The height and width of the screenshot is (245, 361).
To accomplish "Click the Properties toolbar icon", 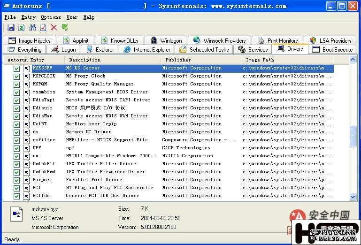I will [x=43, y=28].
